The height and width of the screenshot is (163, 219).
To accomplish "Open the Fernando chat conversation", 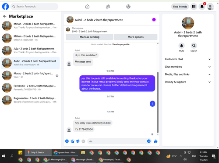I will (30, 88).
